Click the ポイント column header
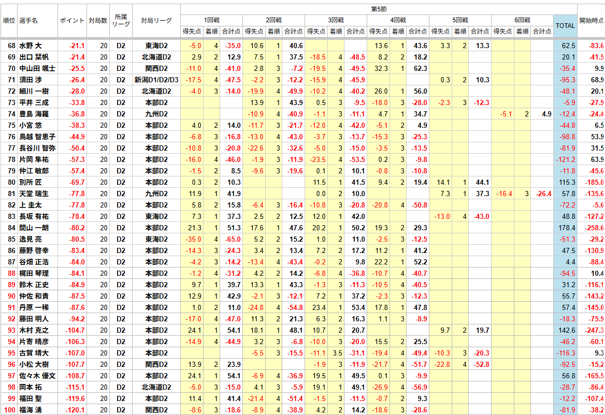 click(72, 21)
